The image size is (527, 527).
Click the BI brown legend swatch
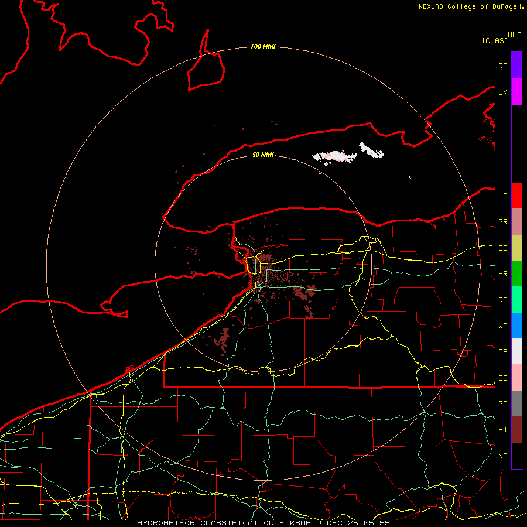(x=517, y=430)
